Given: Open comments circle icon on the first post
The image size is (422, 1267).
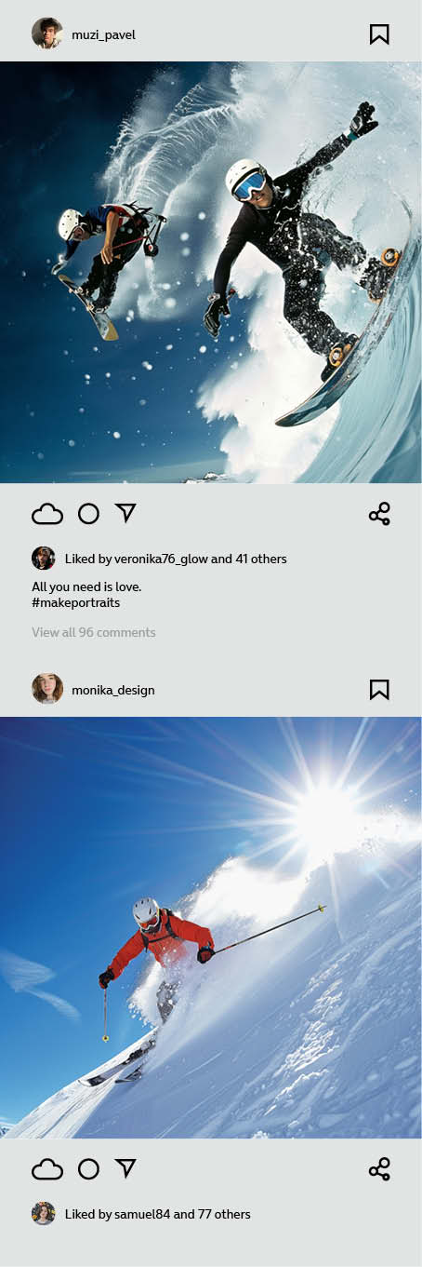Looking at the screenshot, I should [x=88, y=514].
